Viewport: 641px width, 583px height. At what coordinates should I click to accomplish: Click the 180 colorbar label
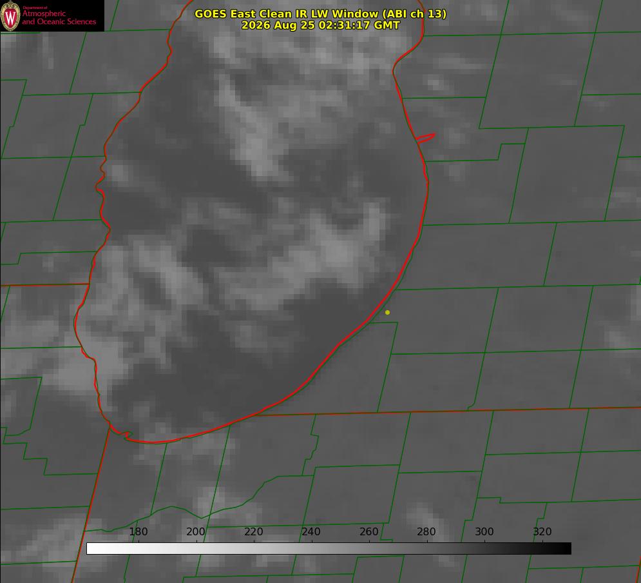point(138,531)
